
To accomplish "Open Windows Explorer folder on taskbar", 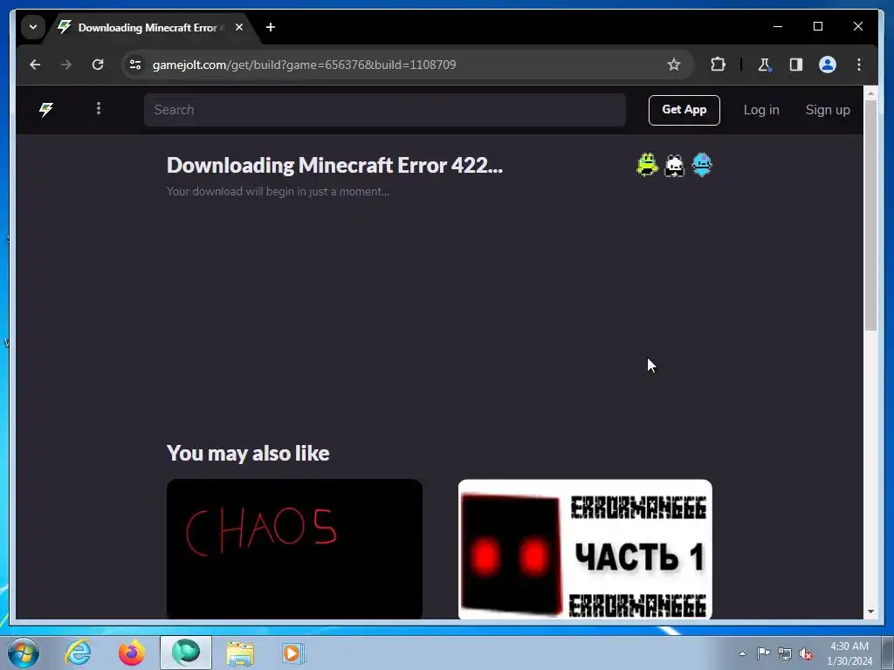I will pos(240,653).
